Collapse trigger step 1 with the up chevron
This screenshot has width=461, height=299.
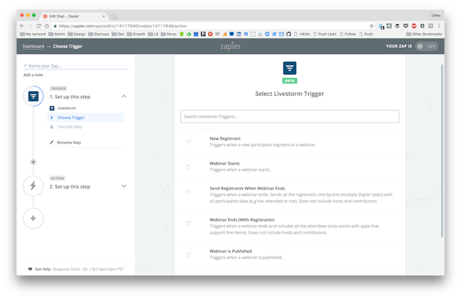coord(124,96)
